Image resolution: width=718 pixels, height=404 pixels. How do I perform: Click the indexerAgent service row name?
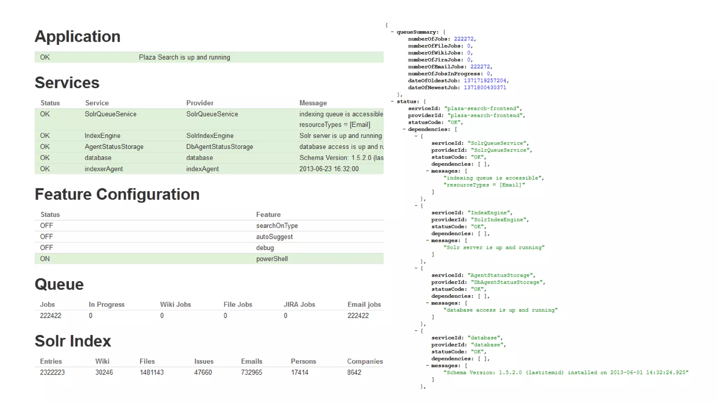(103, 169)
